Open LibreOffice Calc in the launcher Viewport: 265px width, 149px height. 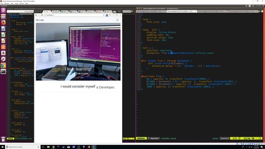click(x=3, y=35)
